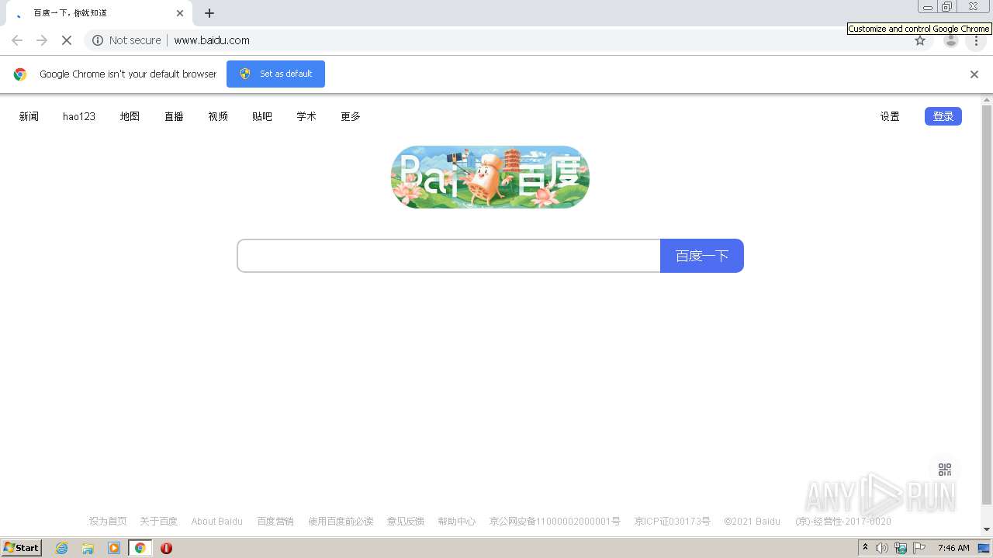Open Windows Media Player taskbar icon
This screenshot has width=993, height=558.
click(x=114, y=548)
